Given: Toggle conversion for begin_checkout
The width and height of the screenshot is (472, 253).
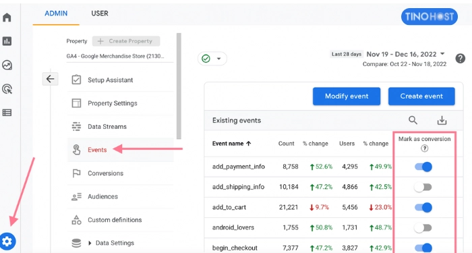Looking at the screenshot, I should tap(423, 248).
